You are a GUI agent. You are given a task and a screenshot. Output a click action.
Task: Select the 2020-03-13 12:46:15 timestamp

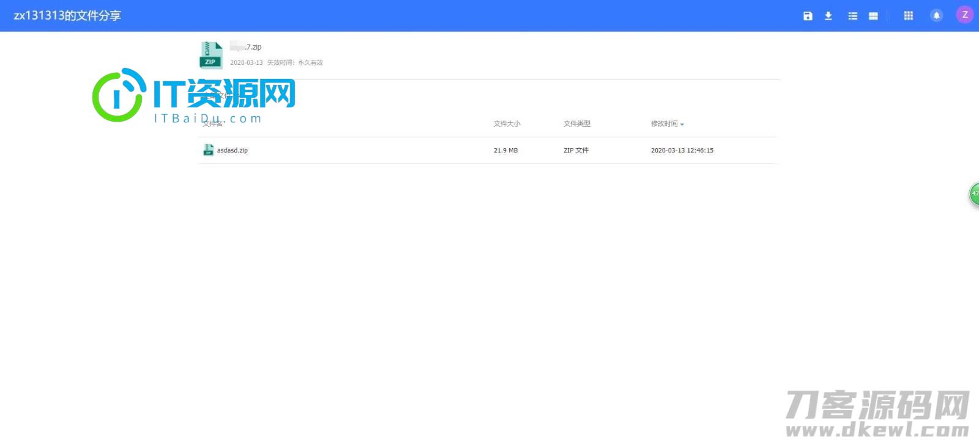pyautogui.click(x=682, y=150)
